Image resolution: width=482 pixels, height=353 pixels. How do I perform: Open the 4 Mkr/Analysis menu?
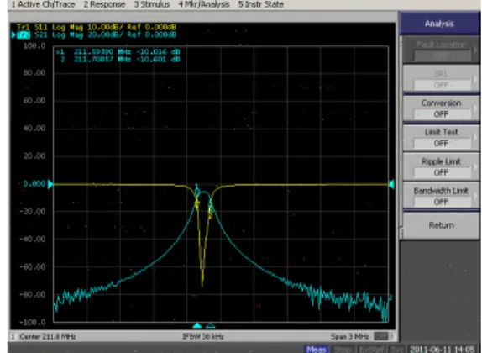(x=204, y=4)
